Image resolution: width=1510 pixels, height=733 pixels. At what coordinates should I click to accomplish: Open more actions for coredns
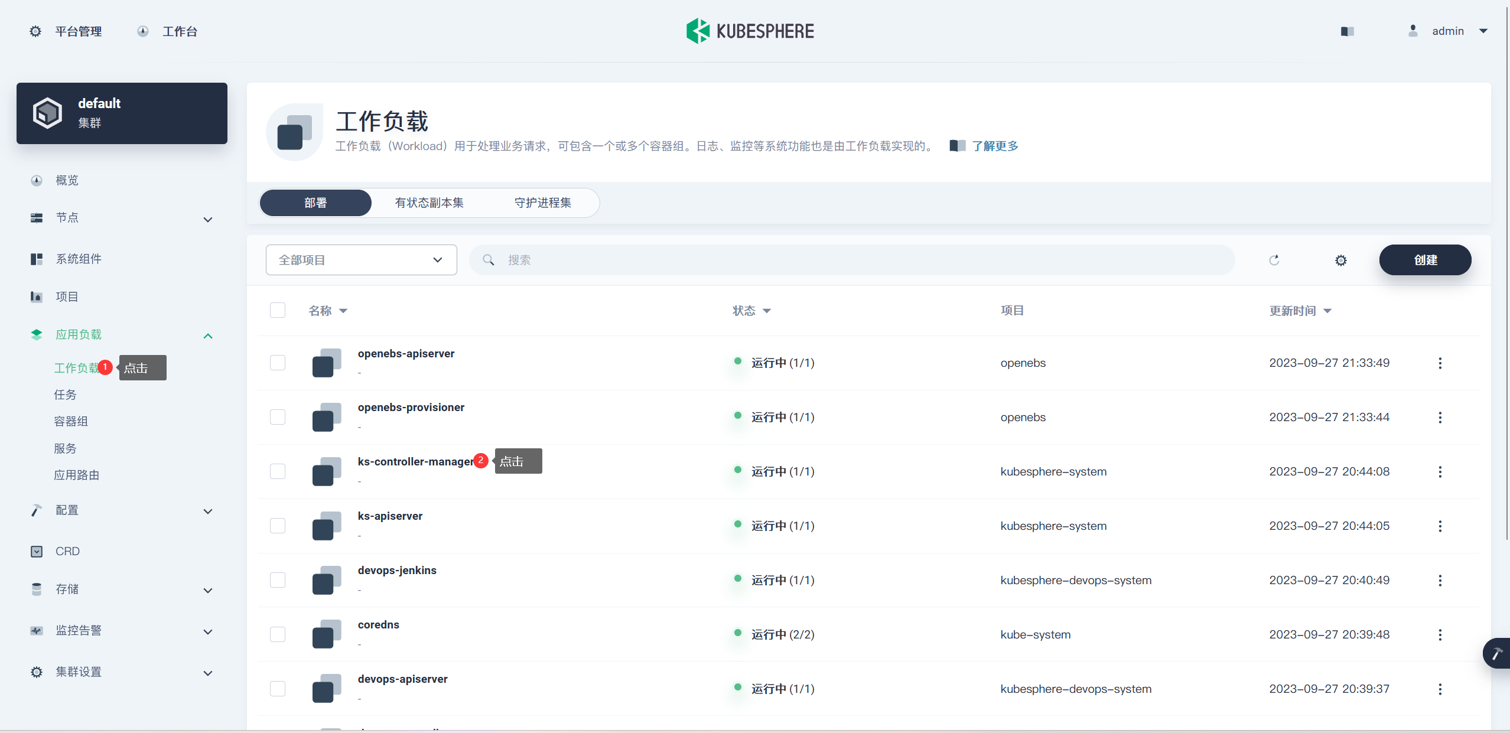pyautogui.click(x=1440, y=634)
